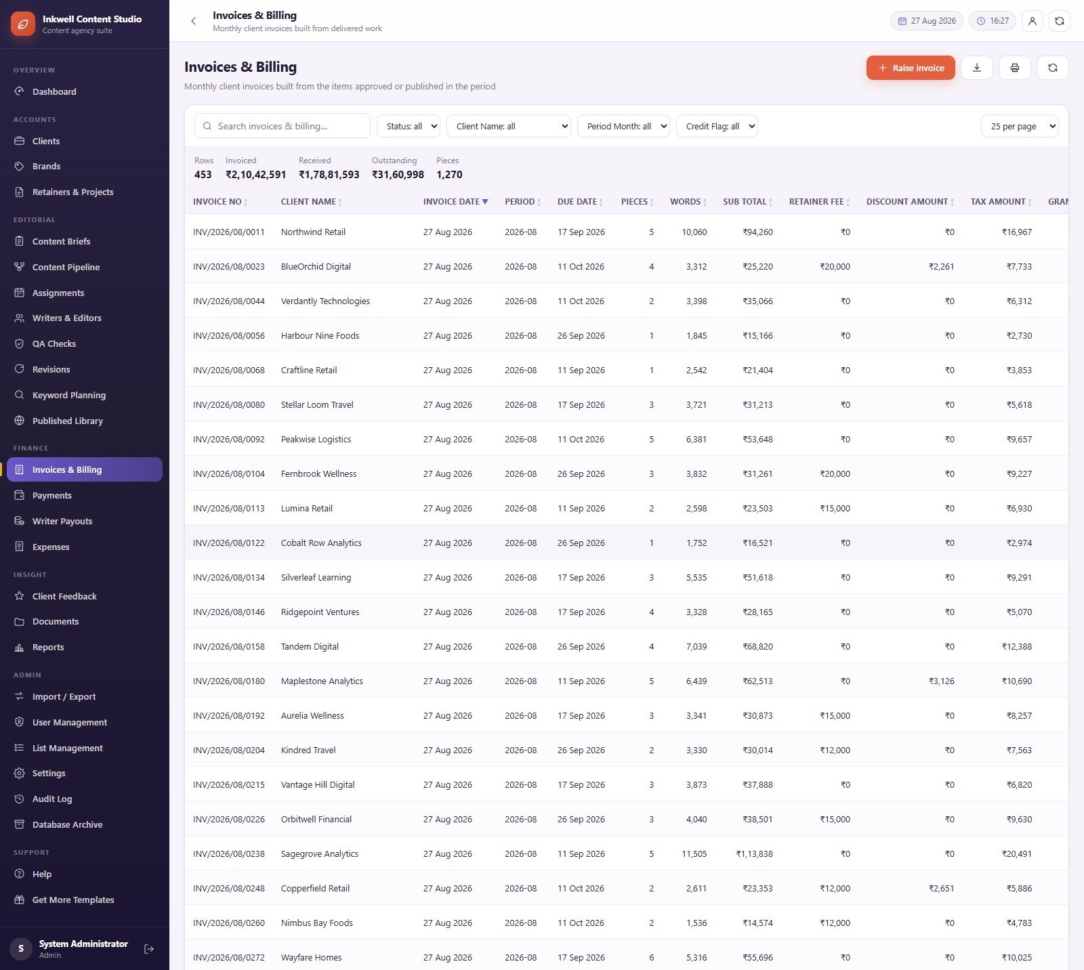The height and width of the screenshot is (970, 1084).
Task: Click the Reports chart icon
Action: coord(20,647)
